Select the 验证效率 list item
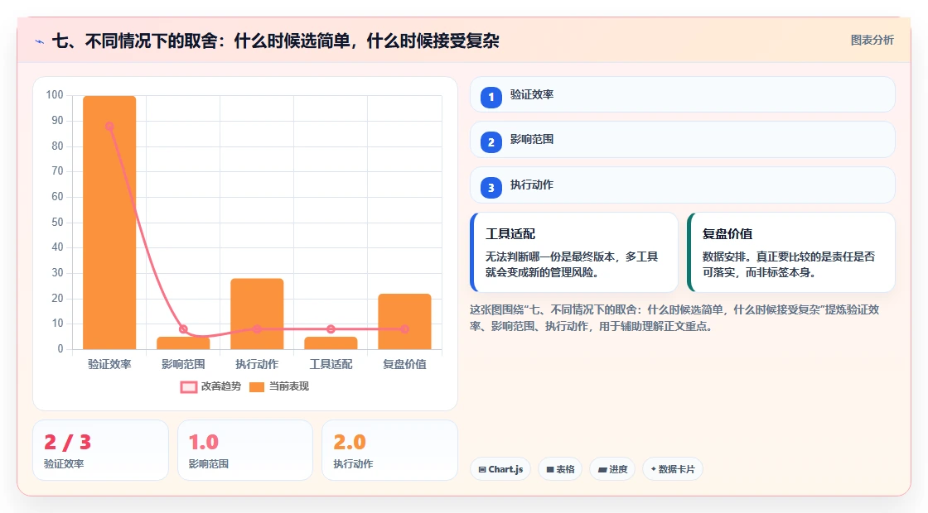Screen dimensions: 928x513 click(x=683, y=94)
